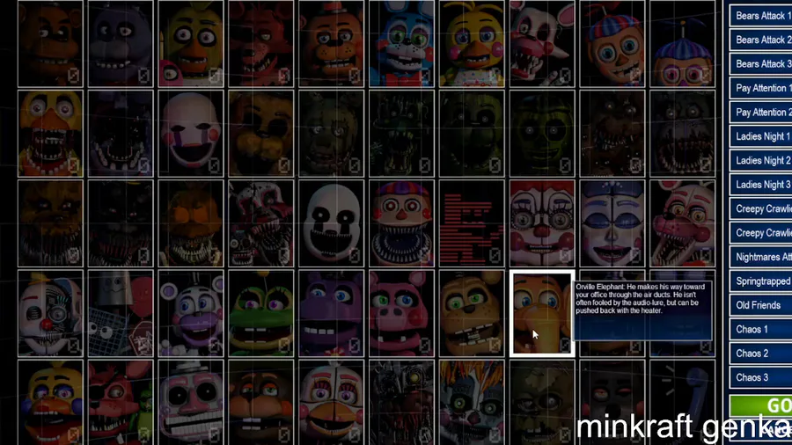The image size is (792, 445).
Task: Select Nightmare Fredbear portrait
Action: coord(50,223)
